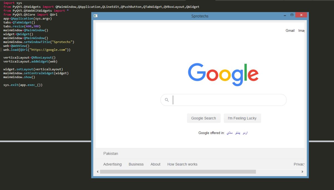Image resolution: width=334 pixels, height=190 pixels.
Task: Click the 'widget.setLayout(verticalLayout)' code line
Action: click(33, 69)
